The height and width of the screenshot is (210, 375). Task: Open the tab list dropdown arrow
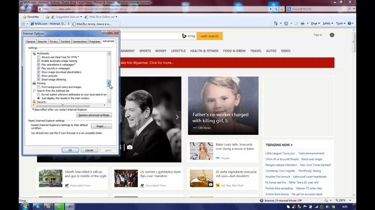point(28,24)
